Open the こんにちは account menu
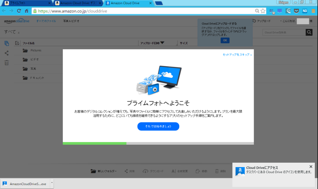This screenshot has height=189, width=318. (x=297, y=21)
